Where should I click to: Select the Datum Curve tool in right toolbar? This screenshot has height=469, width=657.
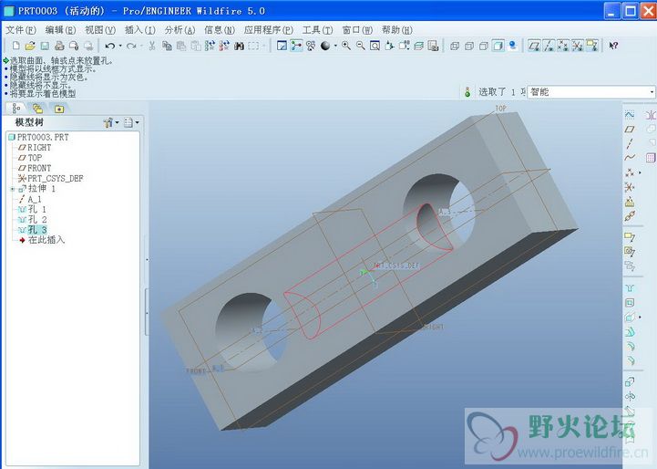click(x=630, y=158)
